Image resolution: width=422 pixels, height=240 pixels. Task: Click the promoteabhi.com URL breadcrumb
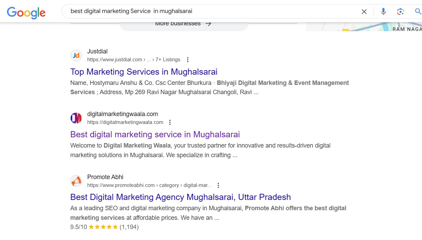pos(121,186)
